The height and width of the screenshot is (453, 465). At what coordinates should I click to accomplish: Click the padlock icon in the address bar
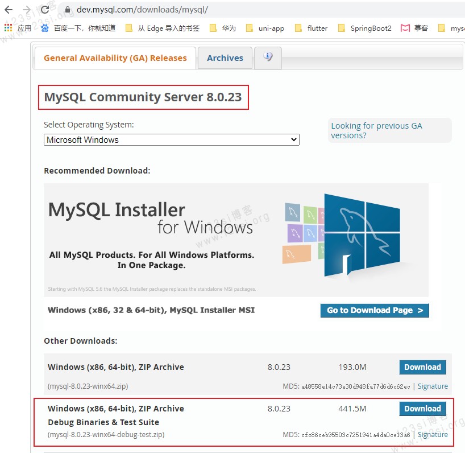68,10
